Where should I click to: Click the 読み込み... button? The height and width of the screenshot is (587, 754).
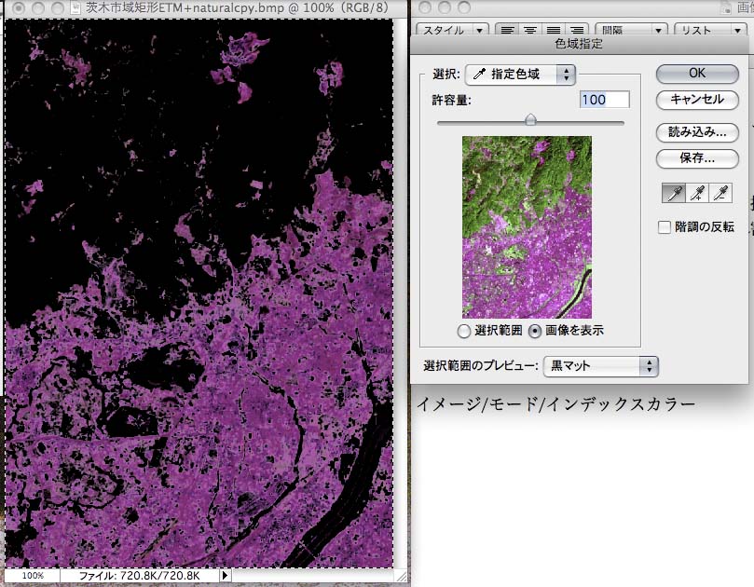tap(697, 132)
